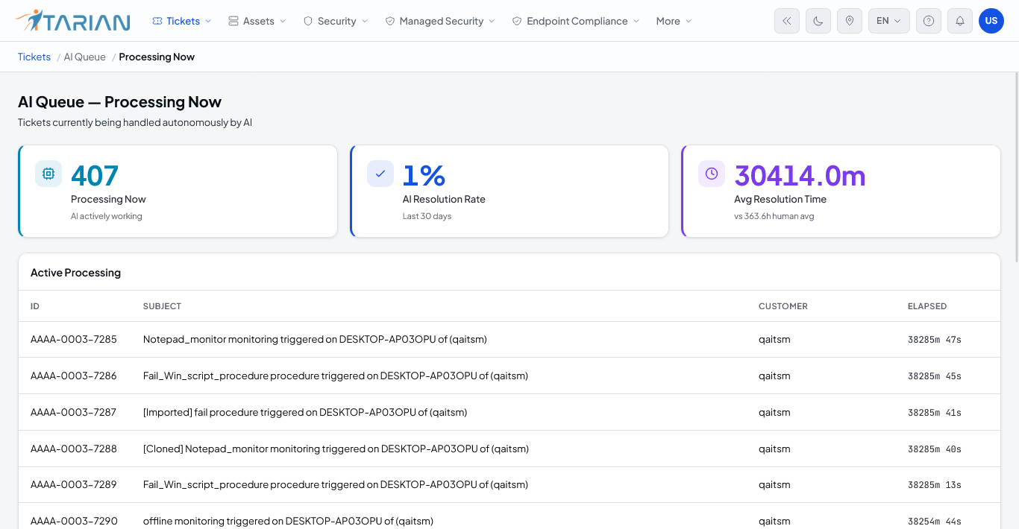The width and height of the screenshot is (1019, 529).
Task: Click the 407 Processing Now count
Action: [x=95, y=176]
